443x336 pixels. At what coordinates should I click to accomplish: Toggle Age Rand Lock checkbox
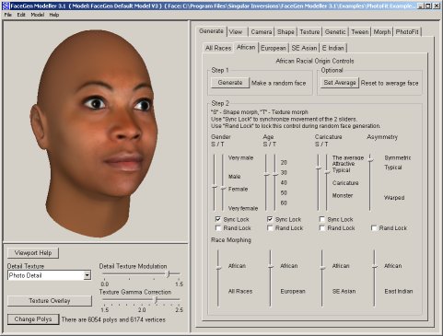click(270, 228)
